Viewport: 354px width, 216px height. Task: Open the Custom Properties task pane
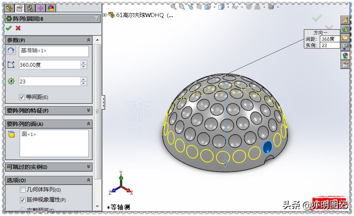tap(345, 64)
